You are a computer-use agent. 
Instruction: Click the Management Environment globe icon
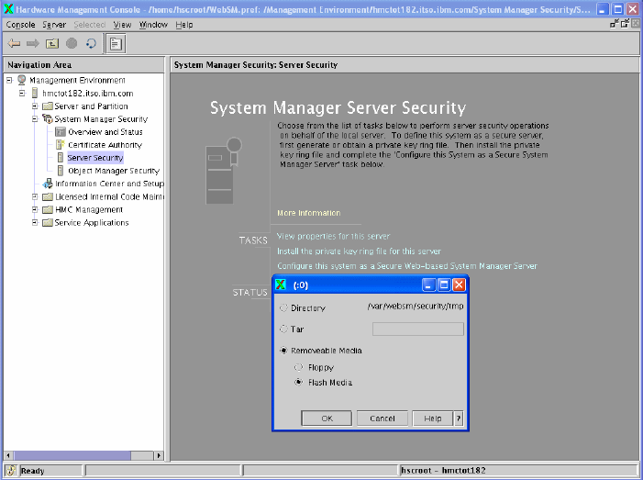(21, 80)
